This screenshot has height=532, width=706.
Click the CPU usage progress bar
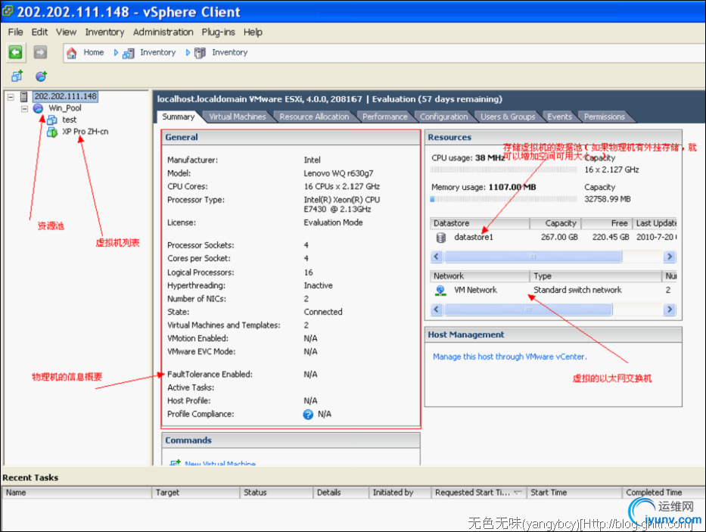pyautogui.click(x=503, y=170)
